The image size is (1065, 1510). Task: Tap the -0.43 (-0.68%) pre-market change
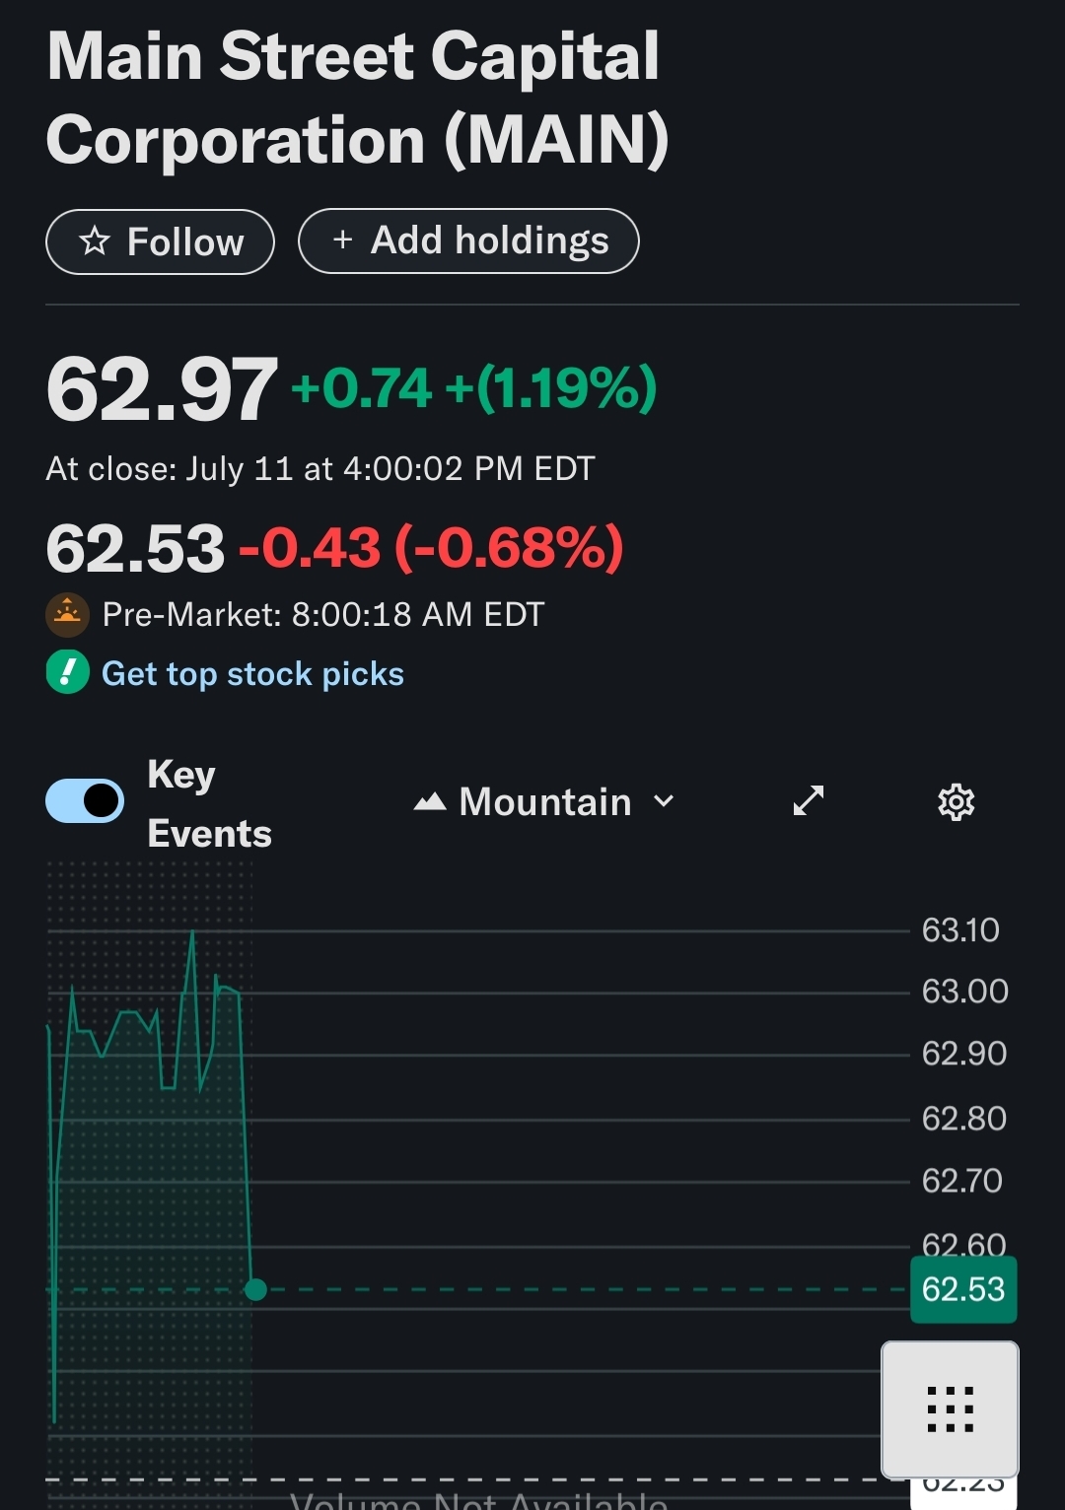(432, 548)
